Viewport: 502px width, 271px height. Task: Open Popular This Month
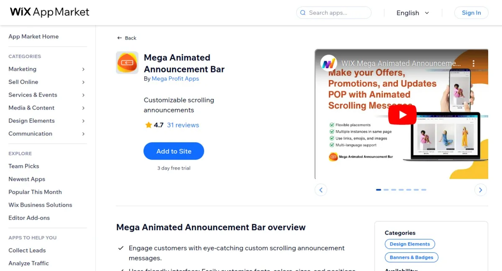point(35,192)
